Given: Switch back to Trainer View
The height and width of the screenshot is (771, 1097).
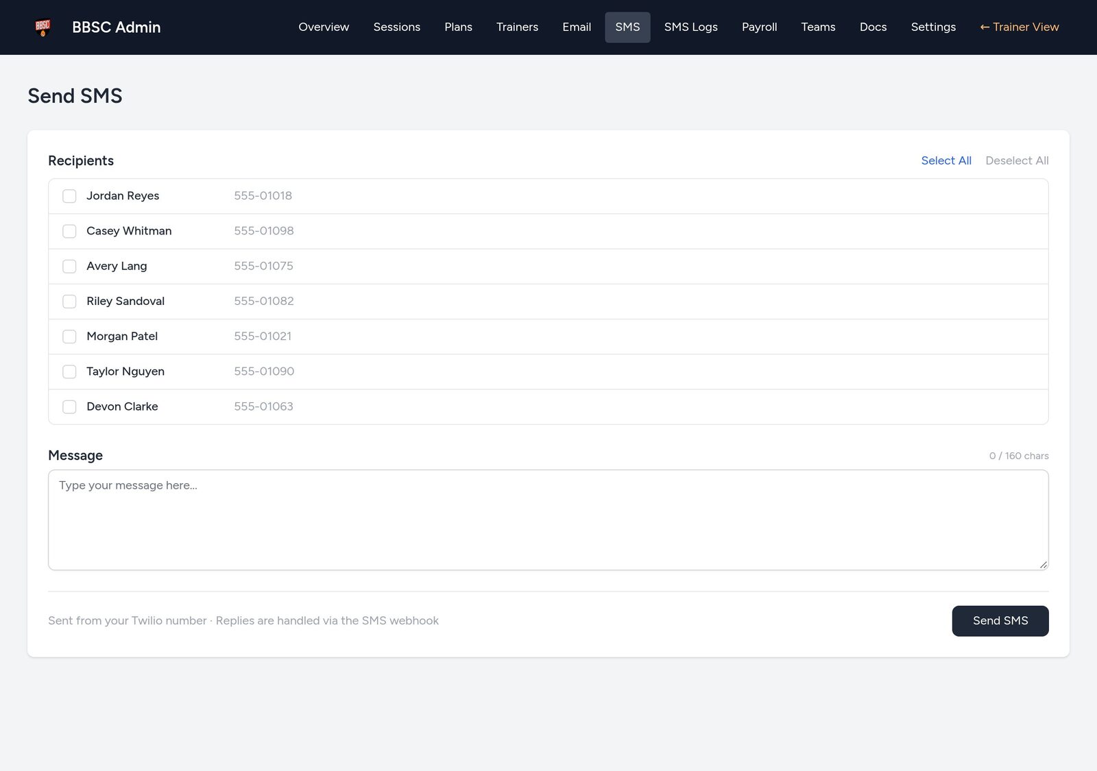Looking at the screenshot, I should 1020,27.
